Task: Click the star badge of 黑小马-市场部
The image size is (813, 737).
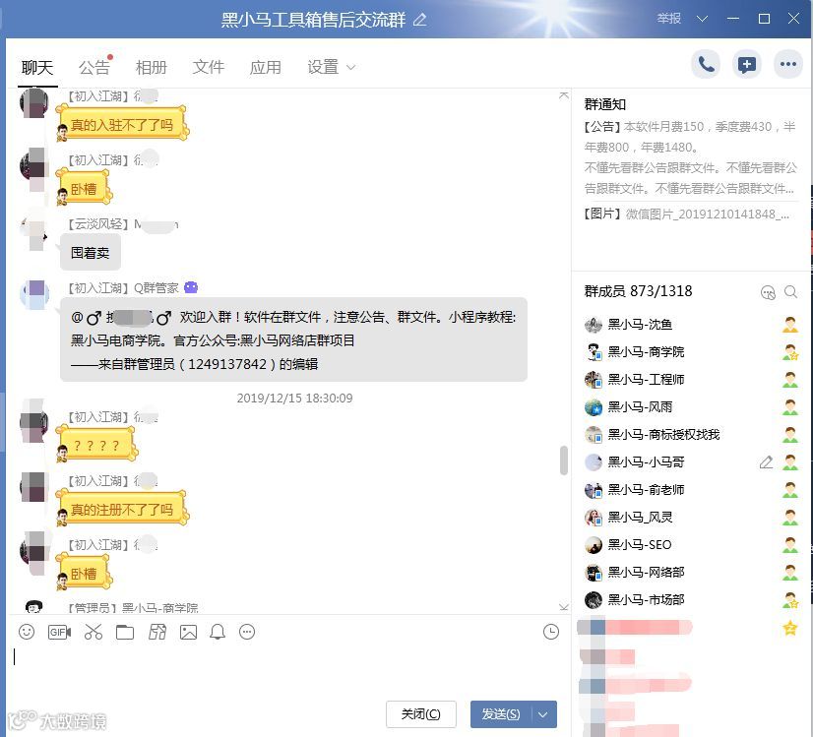Action: coord(790,600)
